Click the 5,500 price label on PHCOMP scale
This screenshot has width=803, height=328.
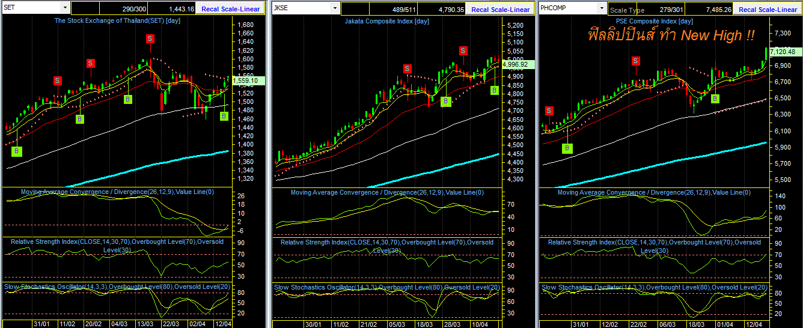[x=783, y=180]
